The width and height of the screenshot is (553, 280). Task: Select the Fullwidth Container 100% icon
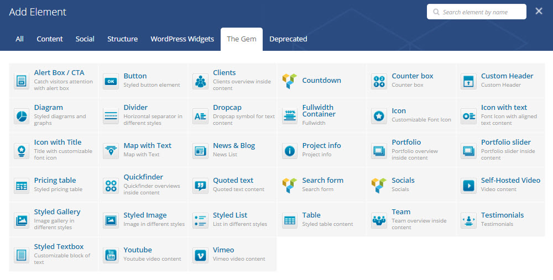tap(290, 116)
